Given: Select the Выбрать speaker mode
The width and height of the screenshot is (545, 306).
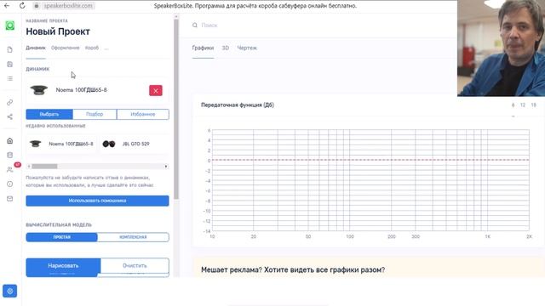Looking at the screenshot, I should (x=49, y=114).
